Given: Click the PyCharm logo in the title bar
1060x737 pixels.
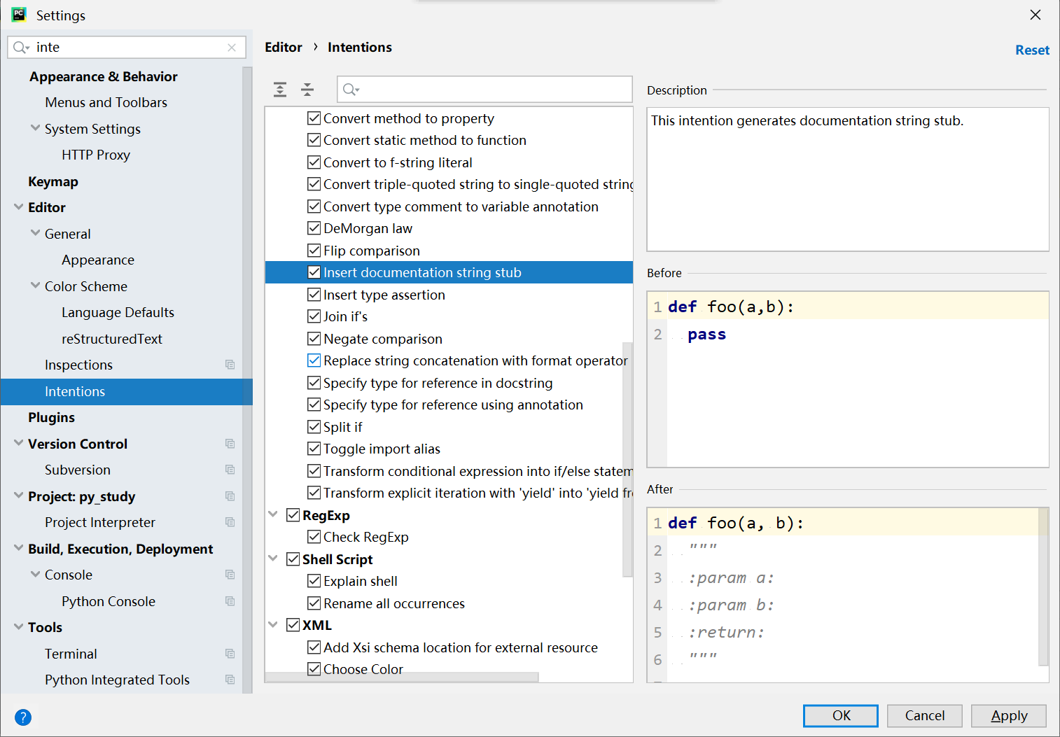Looking at the screenshot, I should 19,14.
